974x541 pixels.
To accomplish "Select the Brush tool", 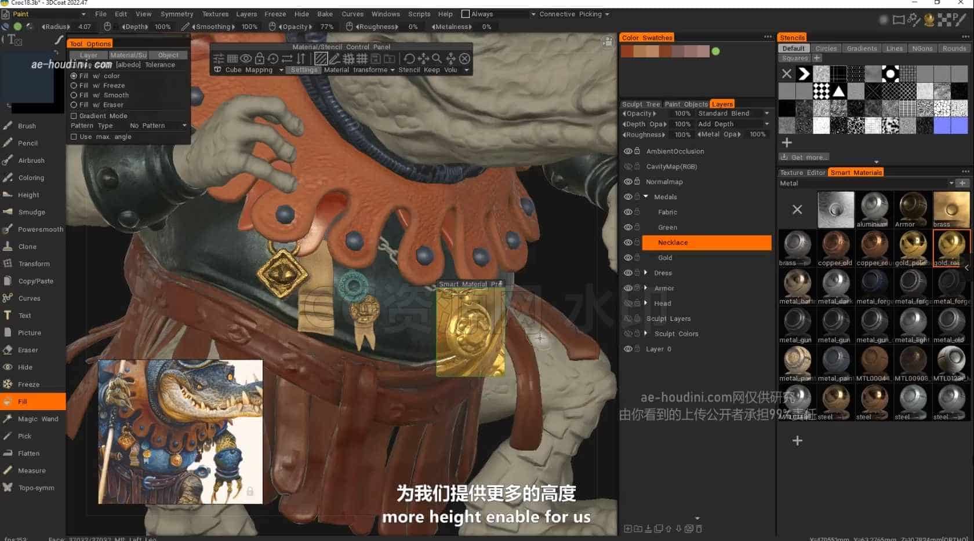I will click(x=27, y=126).
